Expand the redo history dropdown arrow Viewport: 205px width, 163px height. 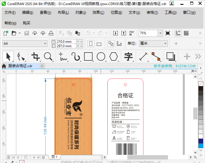[x=106, y=33]
